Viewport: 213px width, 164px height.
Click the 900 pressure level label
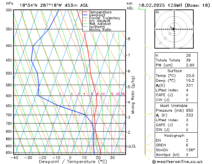(9, 146)
